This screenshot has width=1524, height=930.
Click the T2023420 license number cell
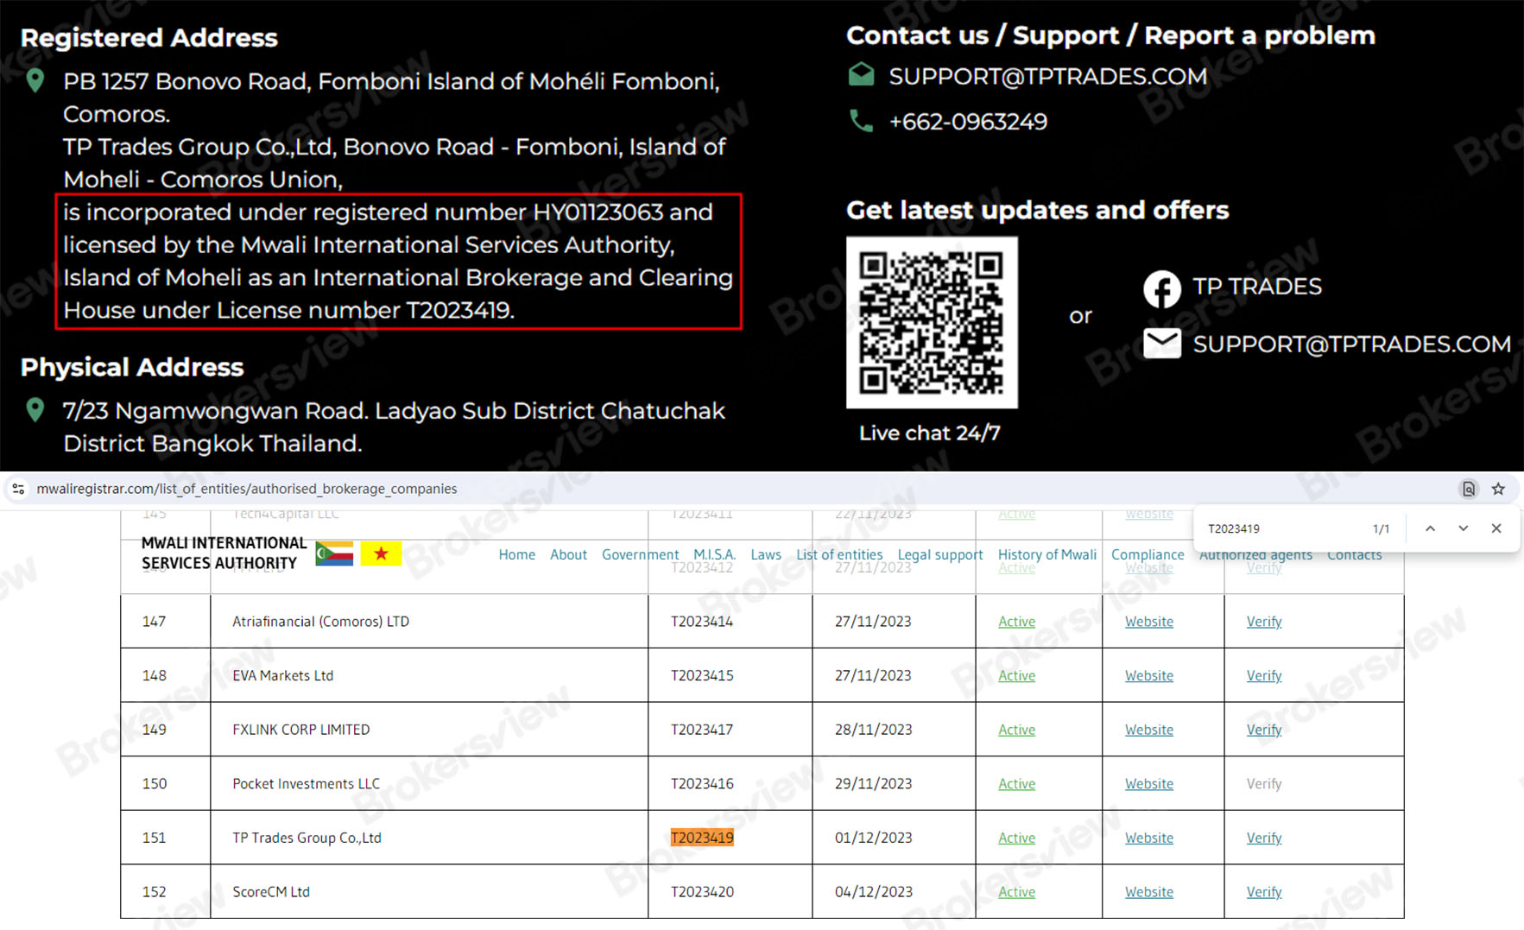pyautogui.click(x=702, y=892)
